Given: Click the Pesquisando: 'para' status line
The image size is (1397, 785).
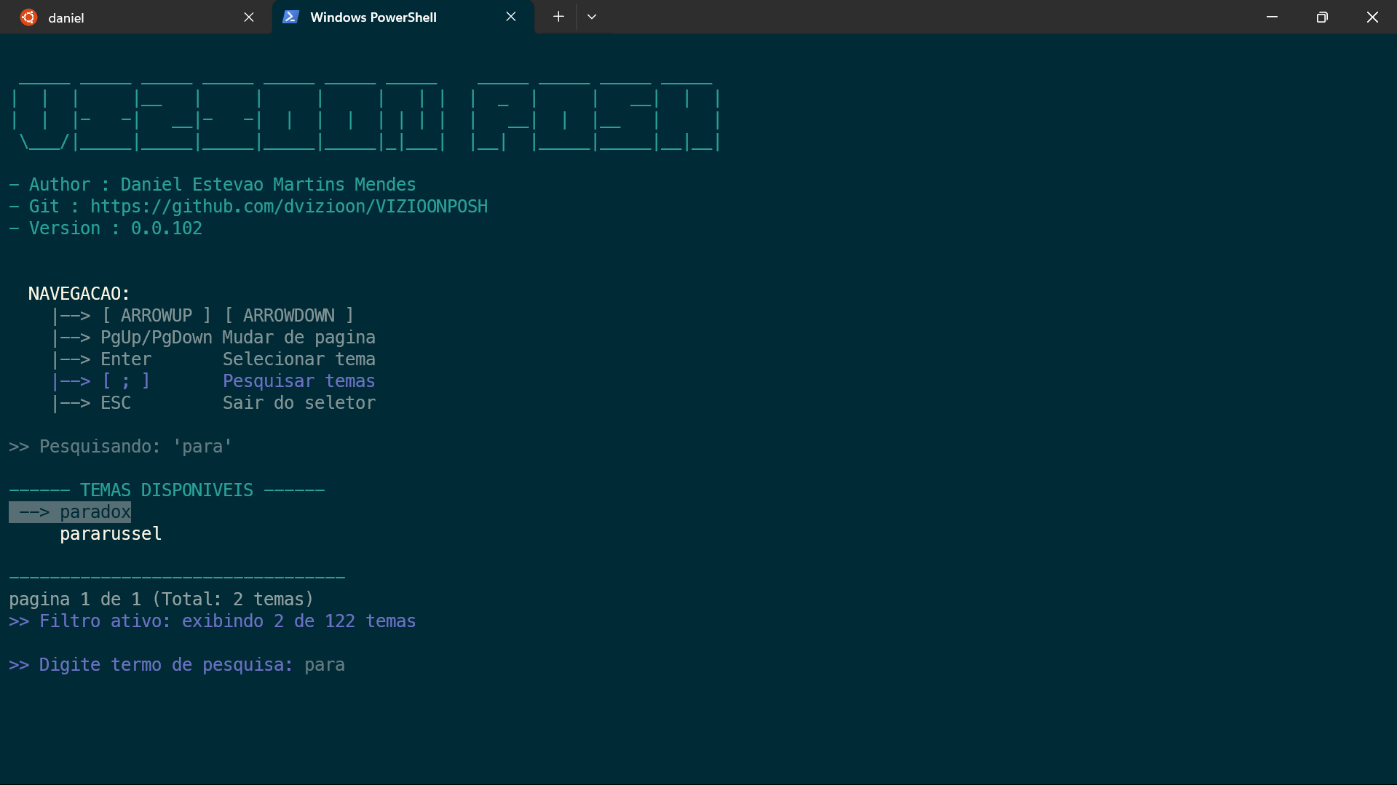Looking at the screenshot, I should 120,447.
